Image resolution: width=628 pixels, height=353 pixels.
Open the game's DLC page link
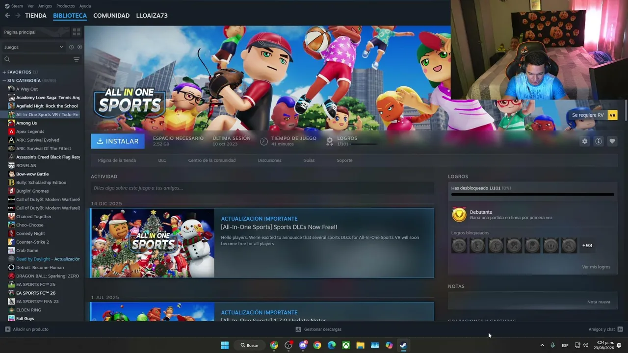[x=162, y=160]
